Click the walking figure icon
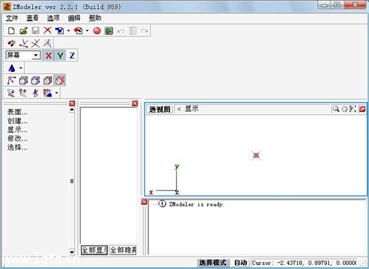 click(x=35, y=93)
